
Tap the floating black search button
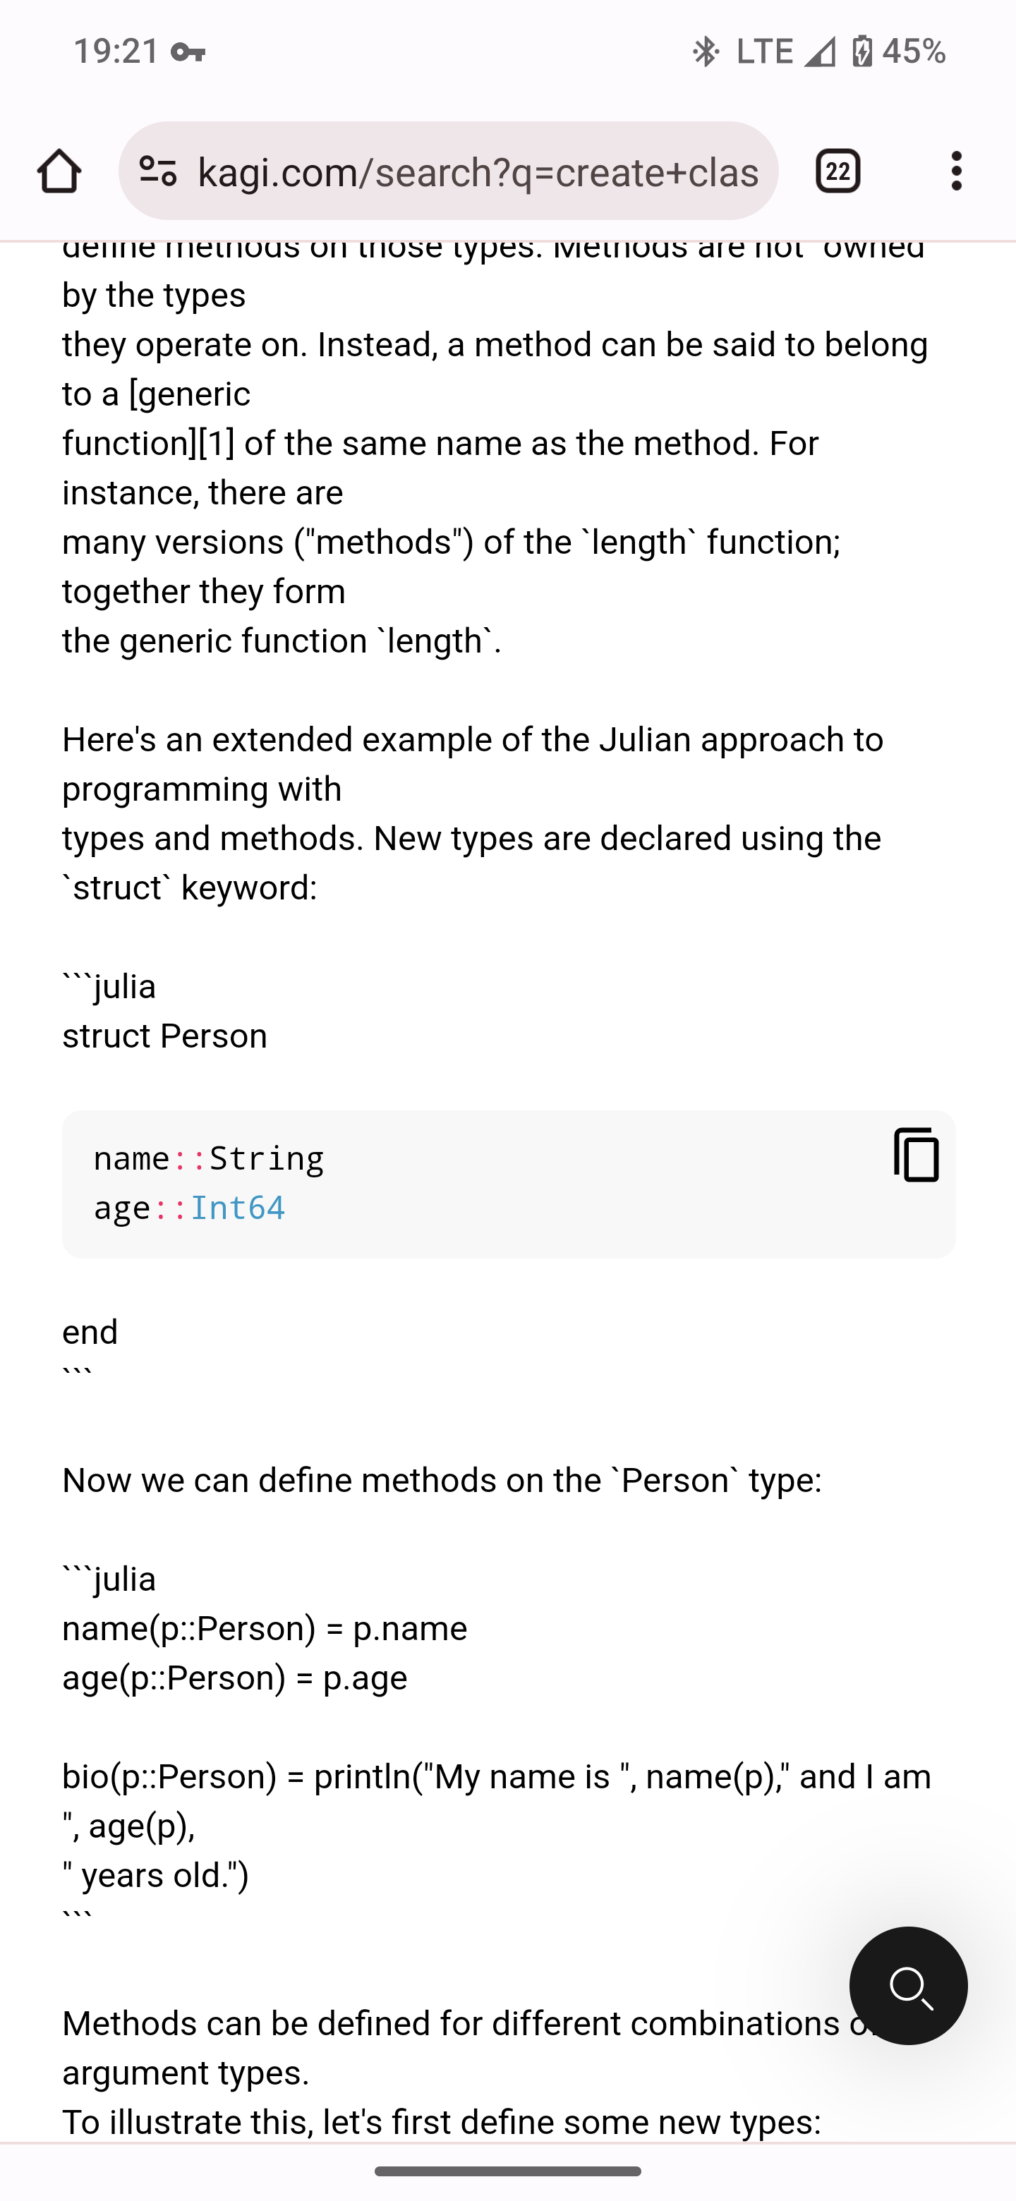pos(908,1985)
